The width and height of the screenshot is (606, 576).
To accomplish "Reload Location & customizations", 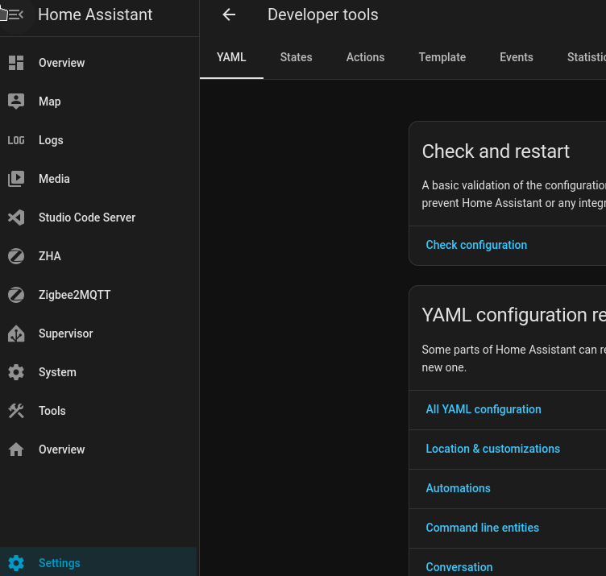I will [492, 449].
